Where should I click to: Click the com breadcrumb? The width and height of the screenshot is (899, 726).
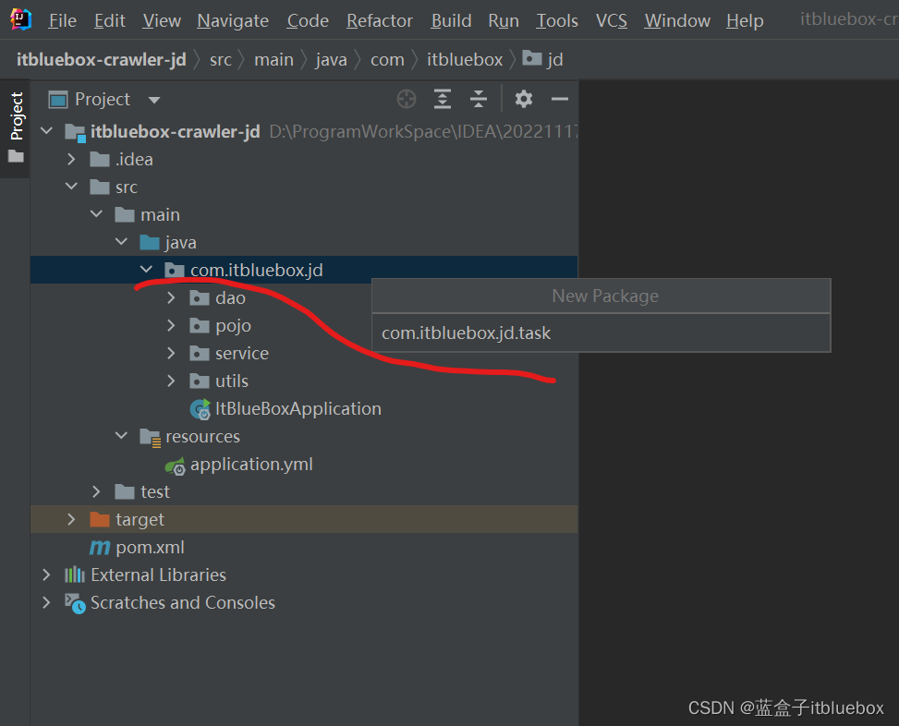point(387,60)
